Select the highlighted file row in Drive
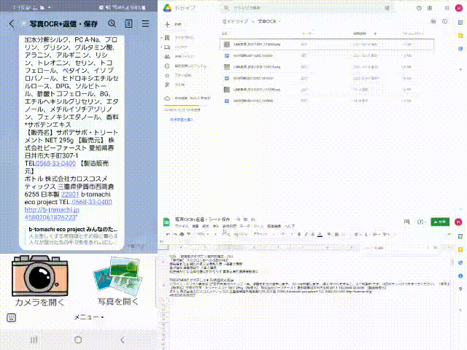467x350 pixels. 327,44
